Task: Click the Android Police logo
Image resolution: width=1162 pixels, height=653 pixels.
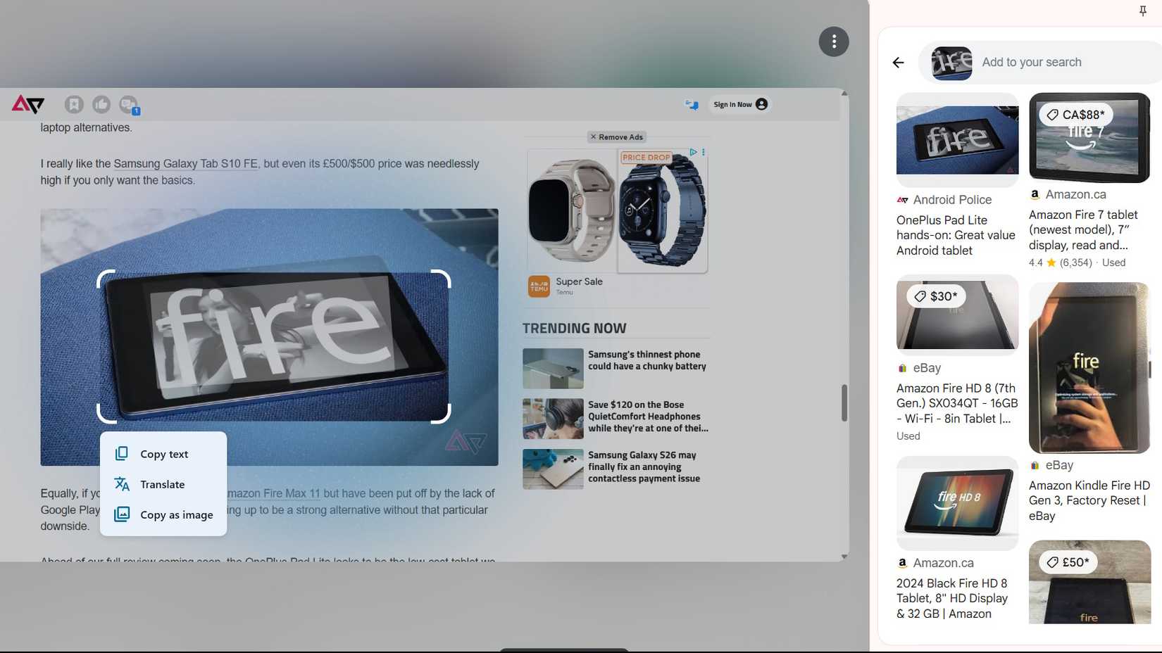Action: (x=27, y=104)
